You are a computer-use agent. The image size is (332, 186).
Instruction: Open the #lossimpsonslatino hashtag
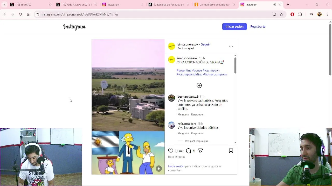[x=189, y=74]
